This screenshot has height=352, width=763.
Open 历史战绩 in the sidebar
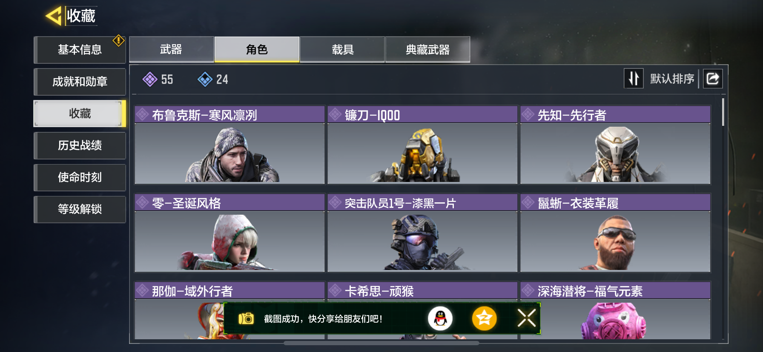tap(80, 145)
